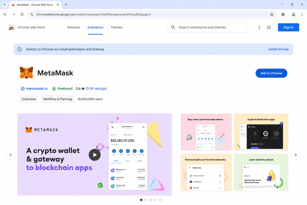Image resolution: width=307 pixels, height=205 pixels.
Task: Open the metamask.io publisher link
Action: point(37,89)
